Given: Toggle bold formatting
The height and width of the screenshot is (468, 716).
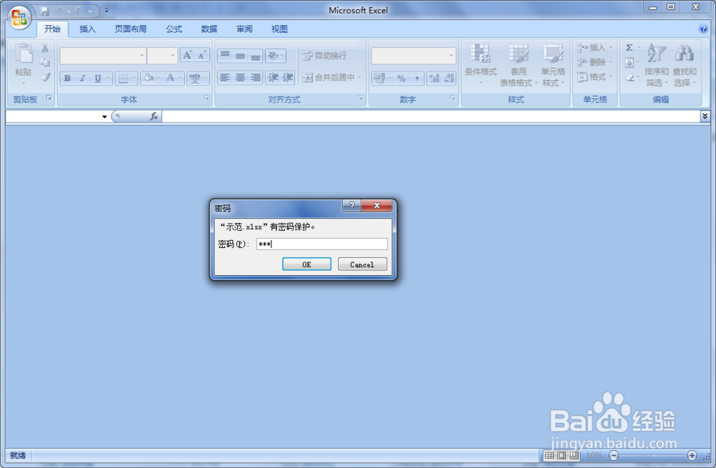Looking at the screenshot, I should (x=67, y=78).
